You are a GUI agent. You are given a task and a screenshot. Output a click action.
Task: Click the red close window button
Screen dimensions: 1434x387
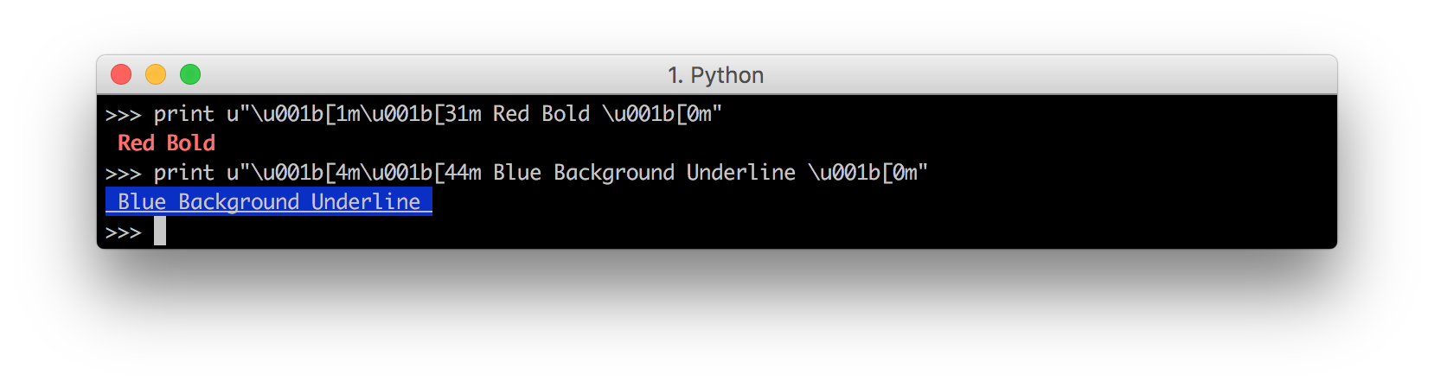pyautogui.click(x=121, y=75)
